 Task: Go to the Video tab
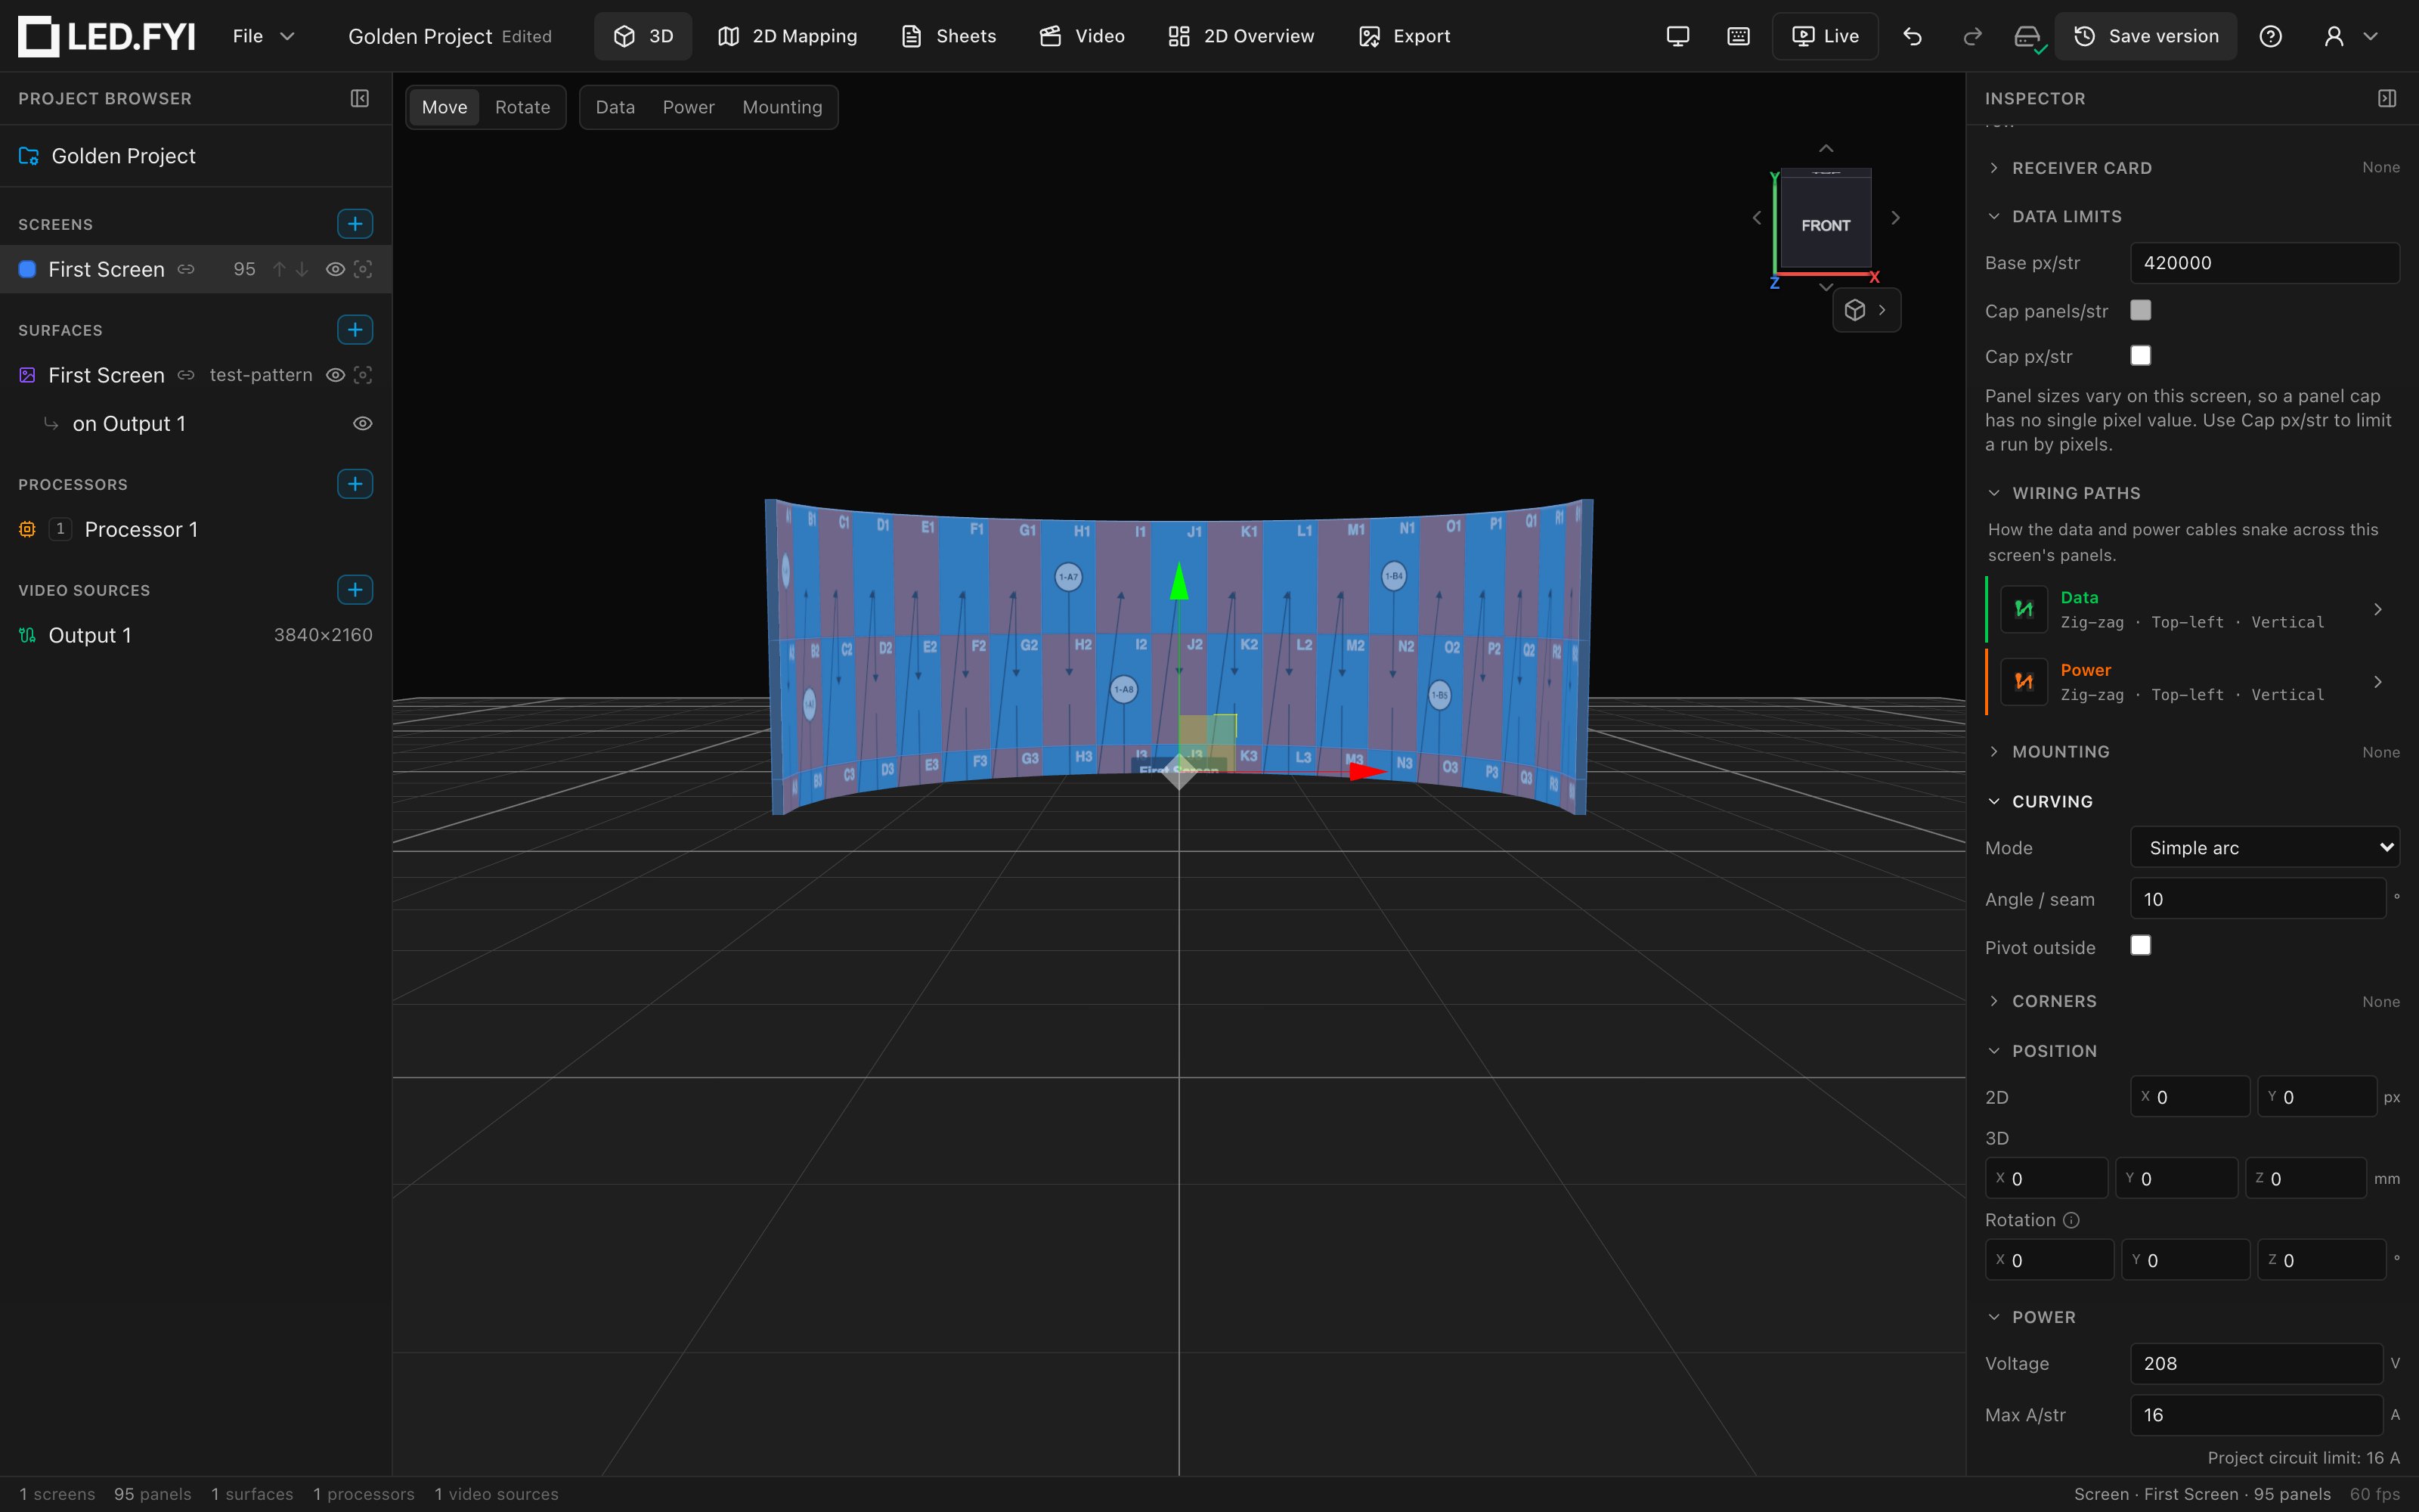coord(1082,36)
